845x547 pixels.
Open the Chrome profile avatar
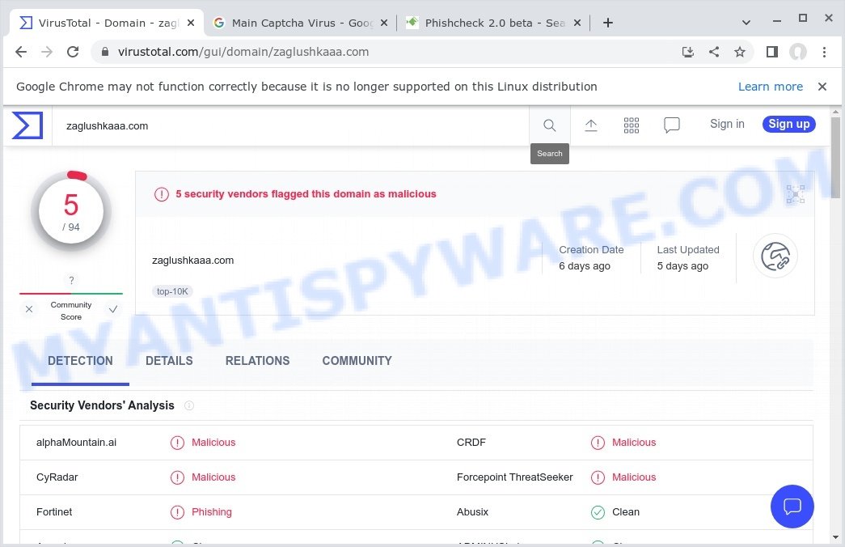tap(797, 52)
